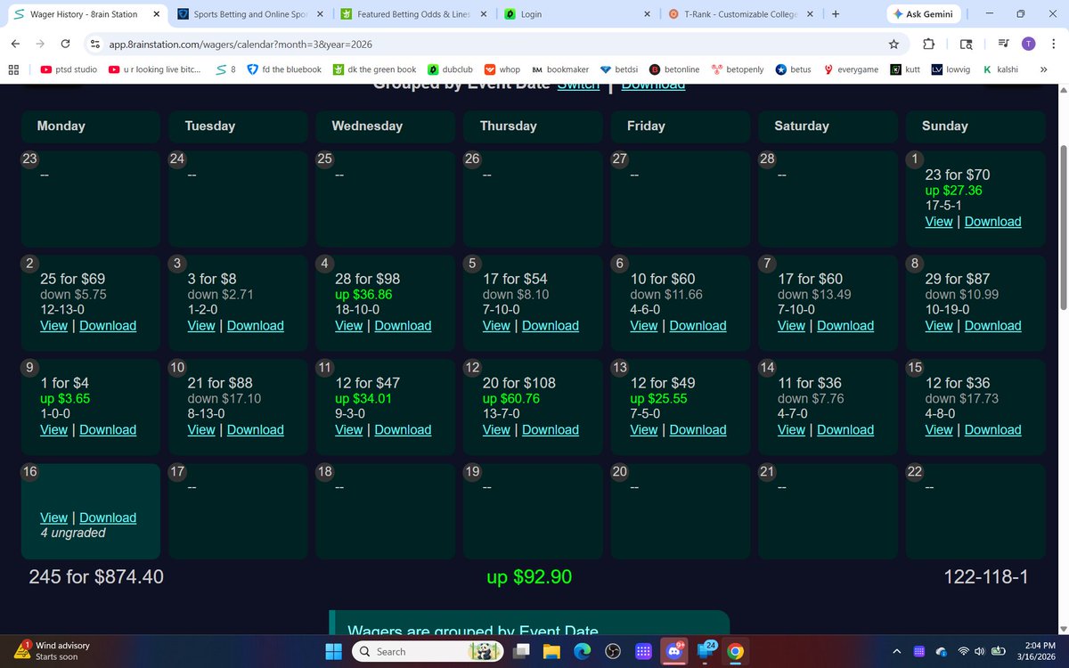
Task: Open the browser extensions puzzle icon
Action: pos(928,44)
